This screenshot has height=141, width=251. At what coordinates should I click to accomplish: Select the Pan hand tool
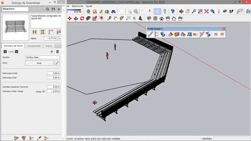click(187, 11)
